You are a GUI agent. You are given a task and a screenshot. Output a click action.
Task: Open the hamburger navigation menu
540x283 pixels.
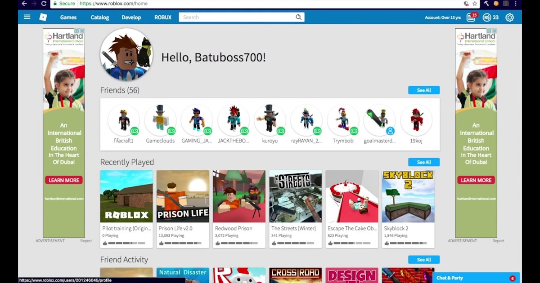pos(27,17)
